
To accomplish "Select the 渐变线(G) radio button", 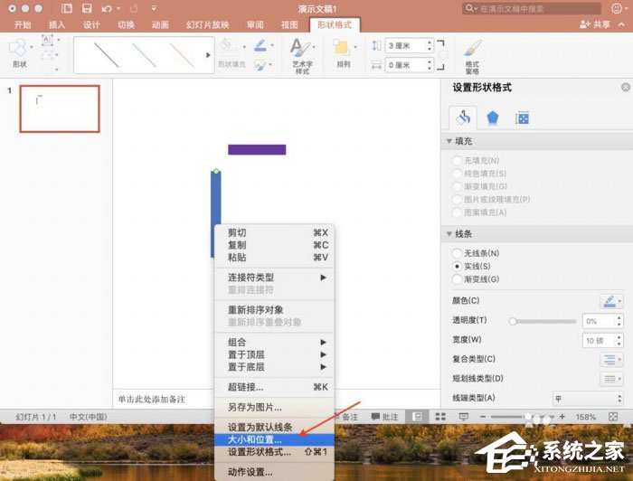I will point(457,279).
